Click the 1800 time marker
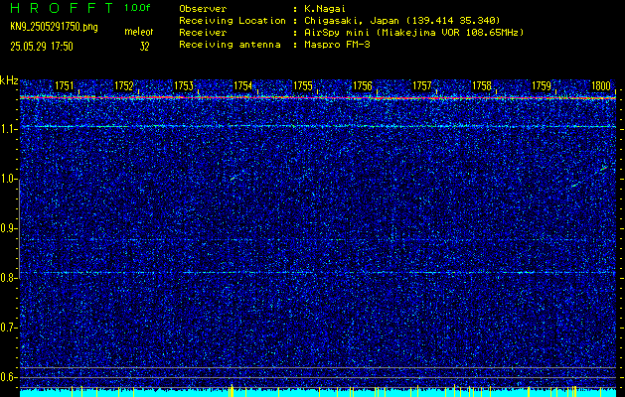 (601, 85)
